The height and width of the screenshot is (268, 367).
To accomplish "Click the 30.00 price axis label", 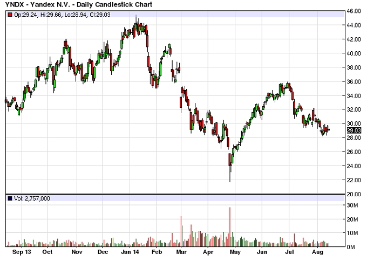I will click(x=354, y=123).
